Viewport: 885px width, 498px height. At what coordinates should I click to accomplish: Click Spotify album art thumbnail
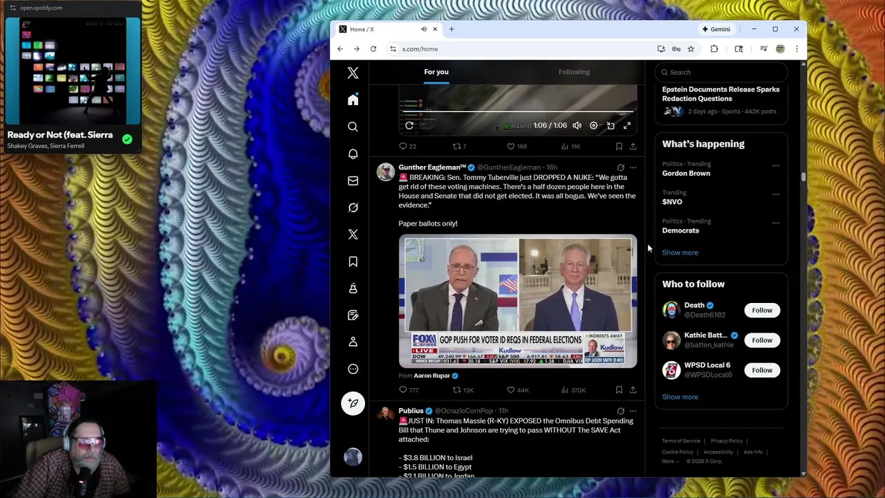73,71
